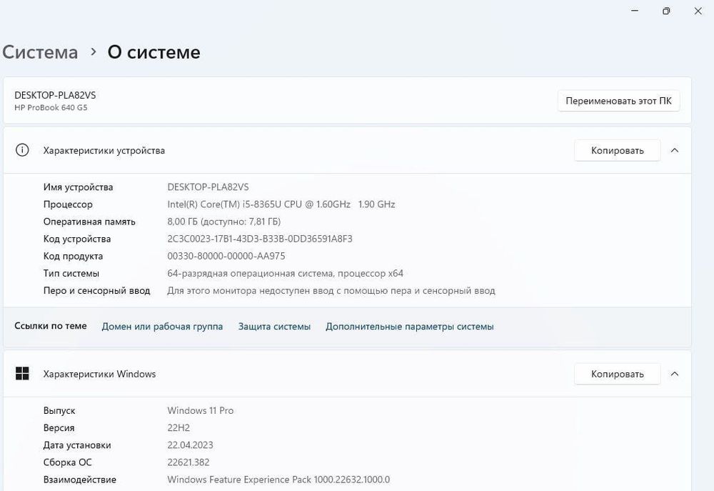Screen dimensions: 714x491
Task: Copy Windows specifications with Копировать
Action: point(617,374)
